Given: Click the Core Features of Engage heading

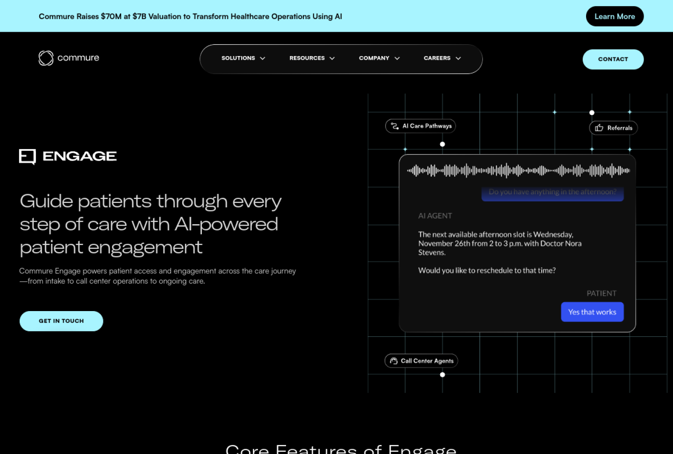Looking at the screenshot, I should [x=341, y=449].
